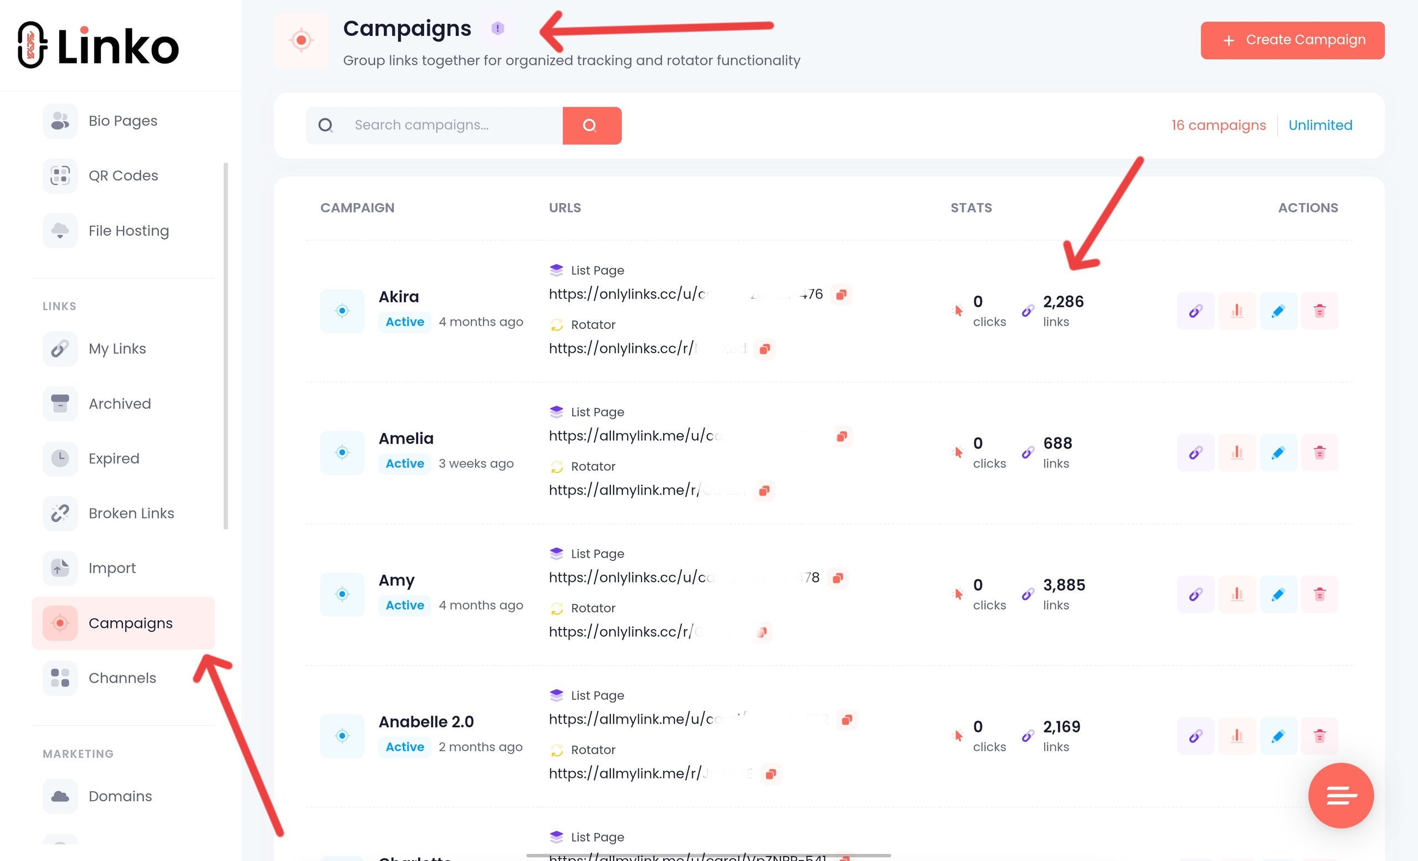Go to File Hosting section

pos(123,231)
